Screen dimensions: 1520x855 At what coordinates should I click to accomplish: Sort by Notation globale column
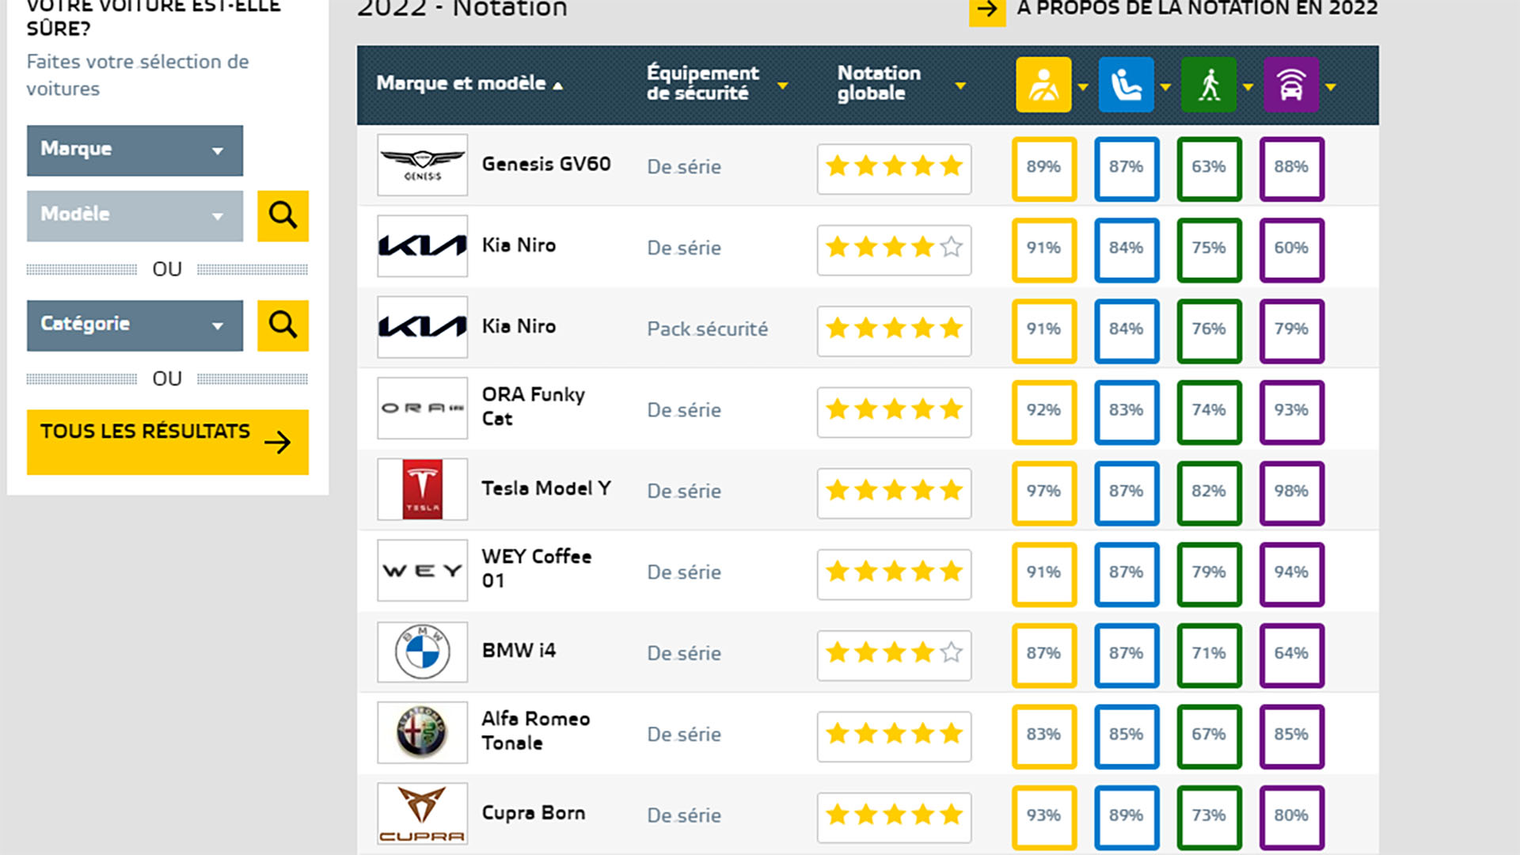(x=901, y=83)
